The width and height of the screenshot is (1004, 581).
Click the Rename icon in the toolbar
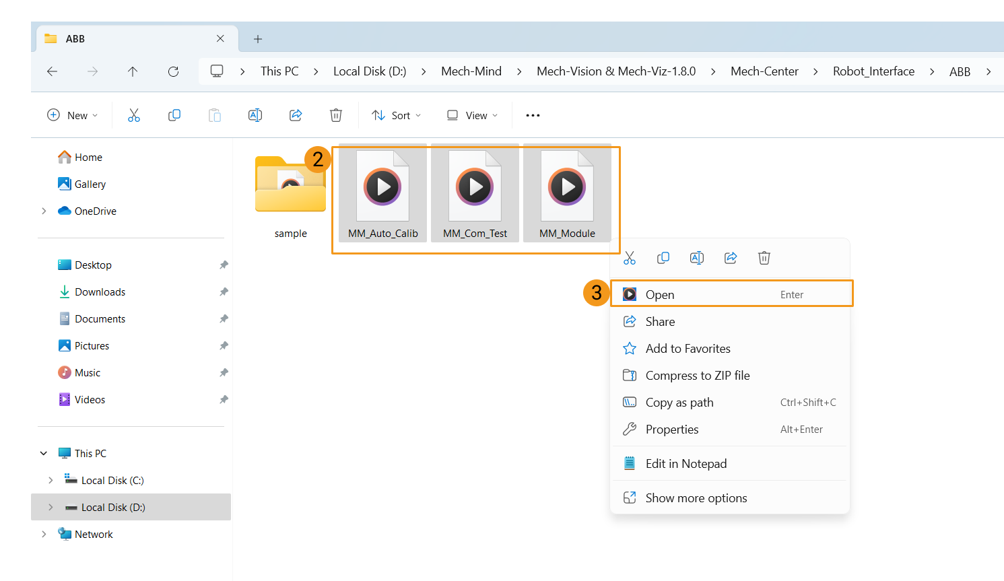coord(255,115)
